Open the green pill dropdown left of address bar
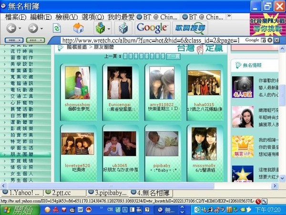Screen dimensions: 286x215 pyautogui.click(x=35, y=40)
